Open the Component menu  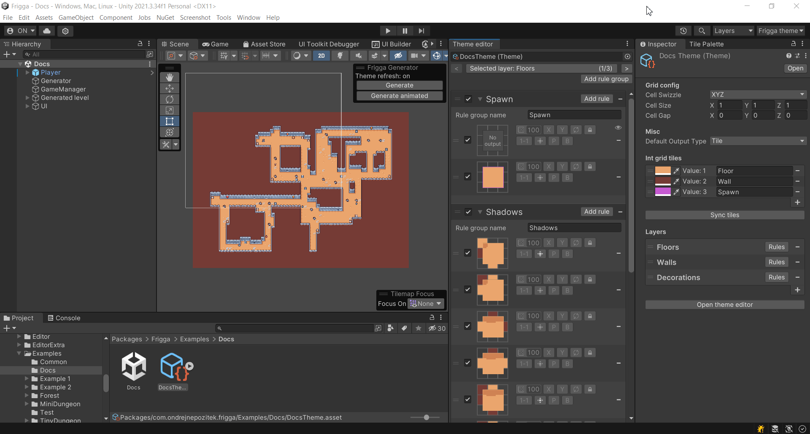click(x=116, y=18)
